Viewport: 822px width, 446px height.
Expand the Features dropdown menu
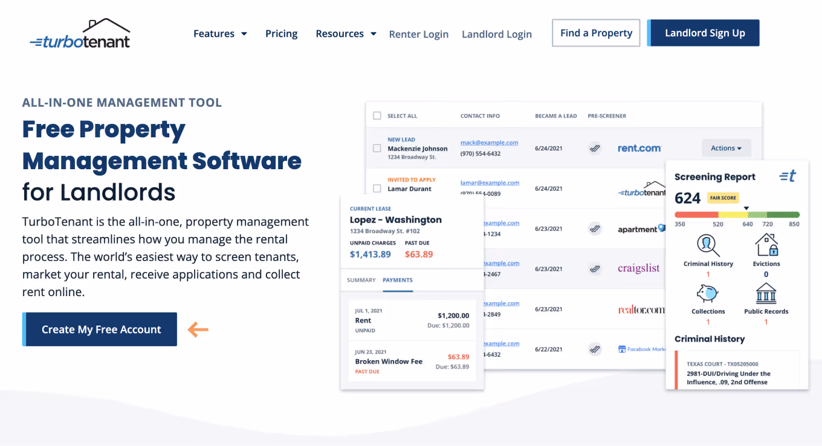click(220, 34)
